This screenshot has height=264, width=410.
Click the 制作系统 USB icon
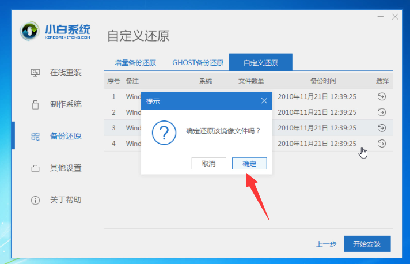pos(35,104)
